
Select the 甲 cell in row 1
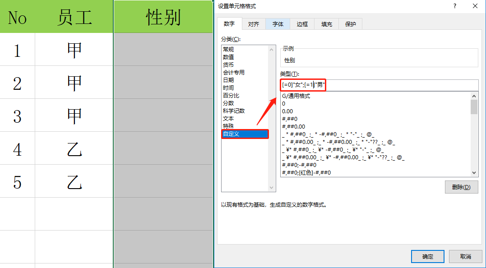point(74,49)
